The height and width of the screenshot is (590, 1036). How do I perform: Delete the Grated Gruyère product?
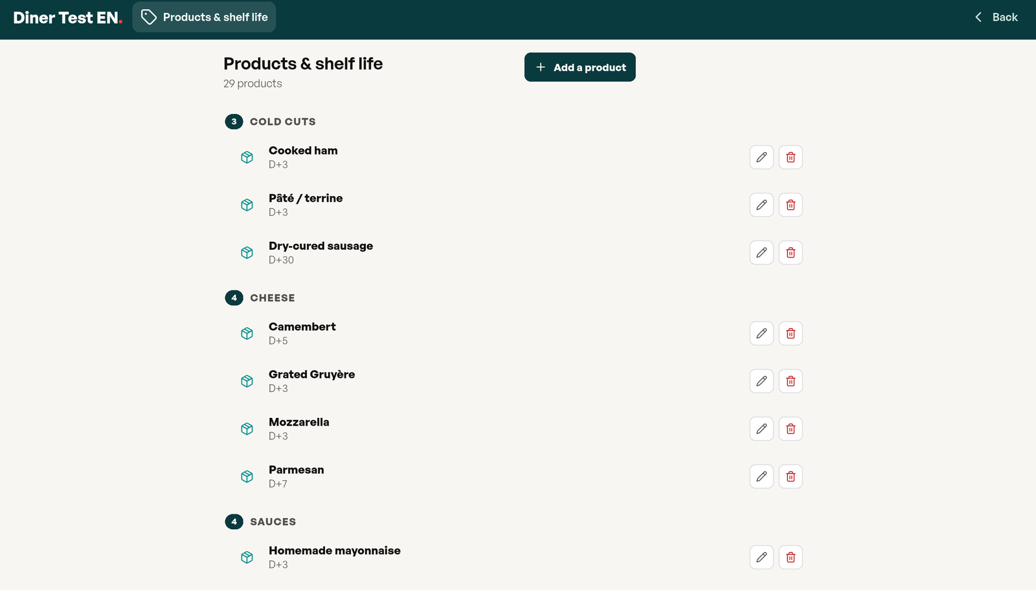coord(791,381)
